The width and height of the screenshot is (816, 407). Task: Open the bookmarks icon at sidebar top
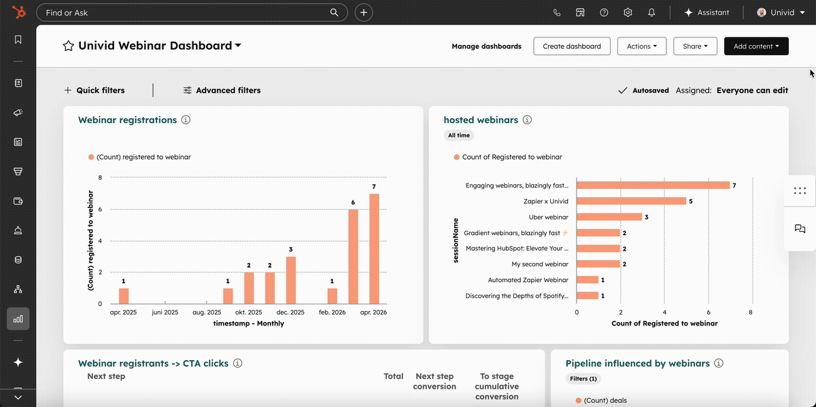click(18, 39)
